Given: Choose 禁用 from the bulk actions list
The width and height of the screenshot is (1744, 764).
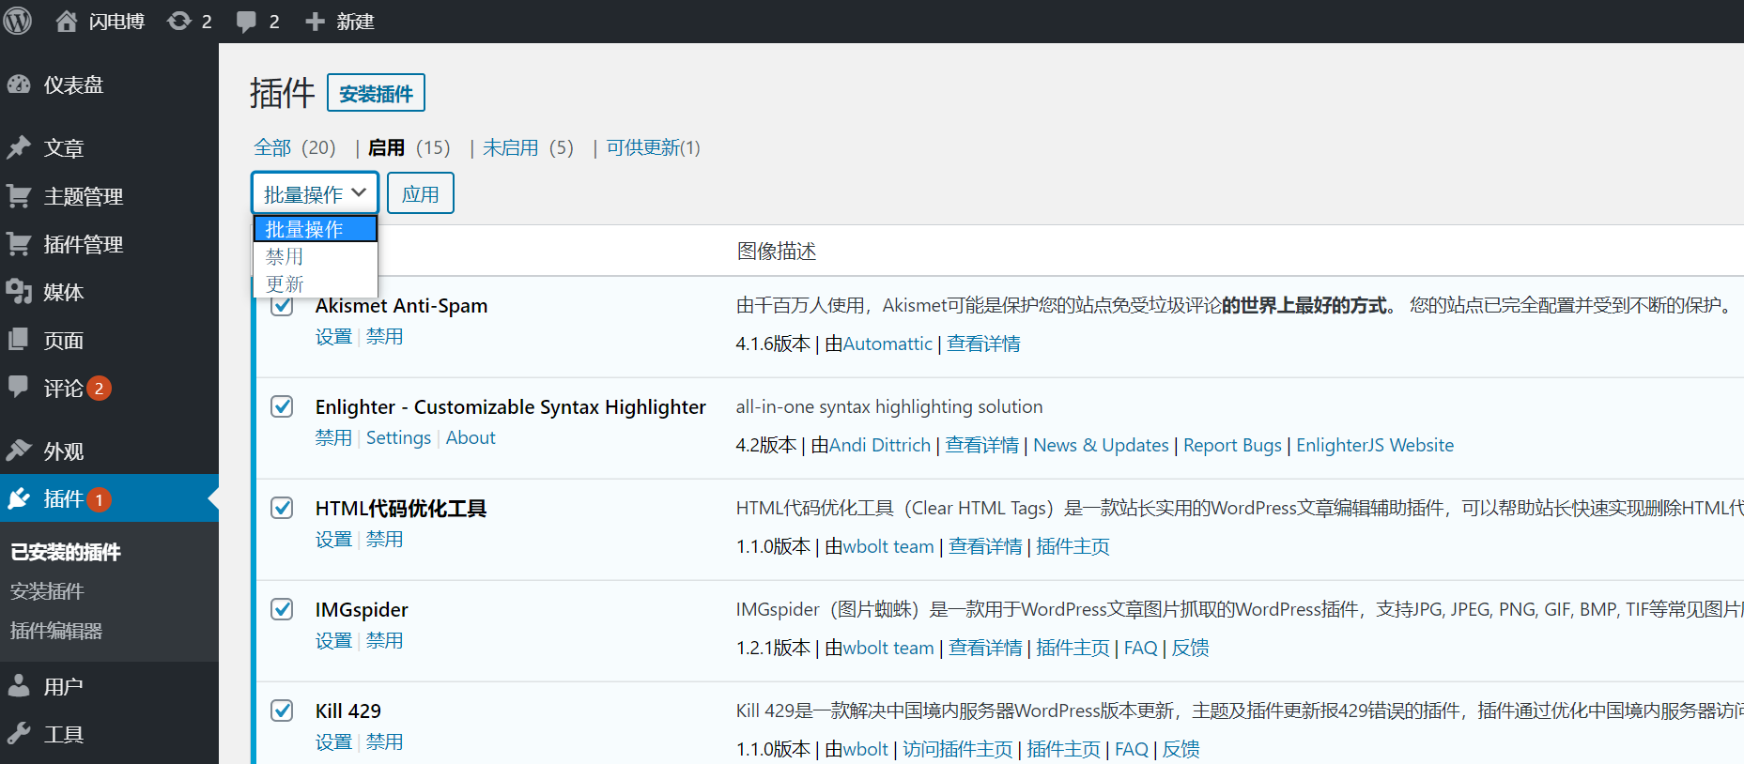Looking at the screenshot, I should click(x=285, y=256).
